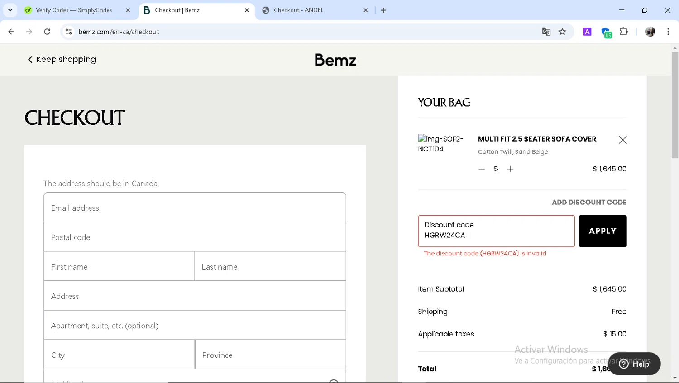Open the purple A extension
Viewport: 679px width, 383px height.
tap(587, 32)
